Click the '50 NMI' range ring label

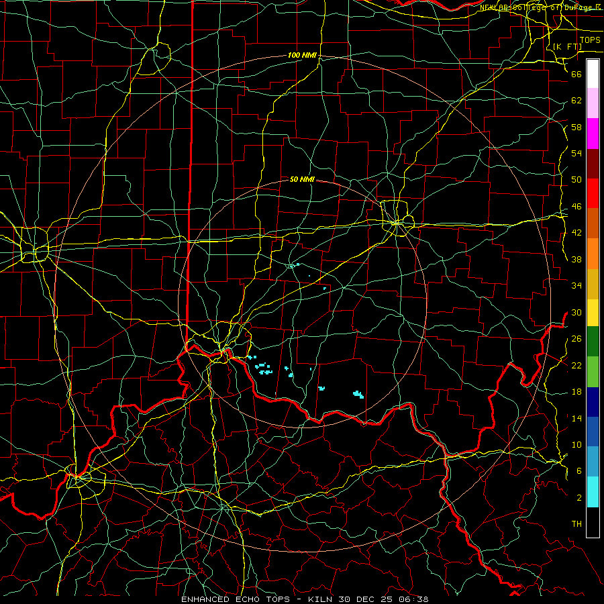point(302,179)
